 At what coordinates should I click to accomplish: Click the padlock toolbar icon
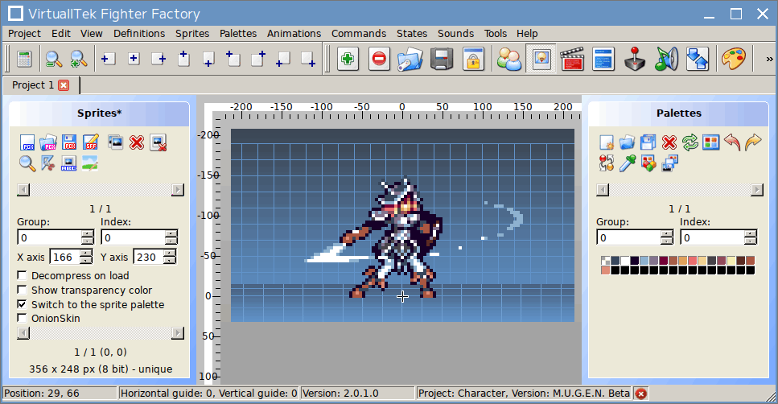coord(473,59)
